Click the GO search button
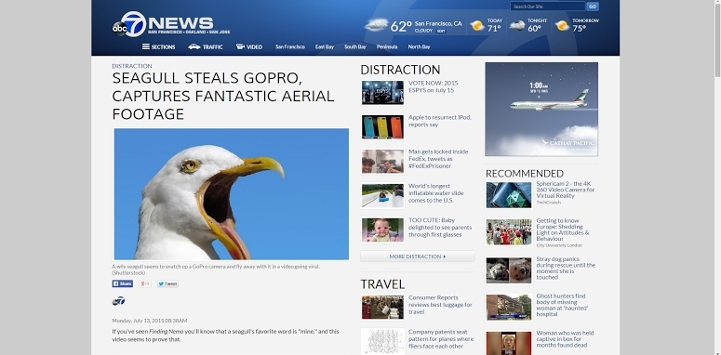 pyautogui.click(x=593, y=7)
